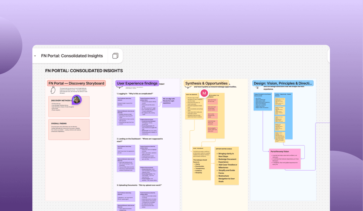Select the head sketch illustration in Discovery Storyboard
Screen dimensions: 363x211
coord(53,90)
